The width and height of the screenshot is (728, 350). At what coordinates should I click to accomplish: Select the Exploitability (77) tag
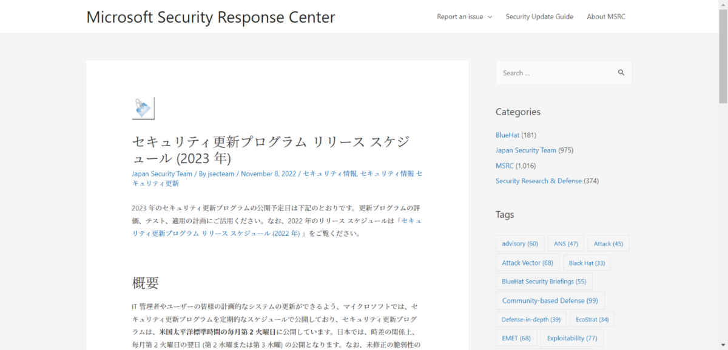tap(572, 338)
